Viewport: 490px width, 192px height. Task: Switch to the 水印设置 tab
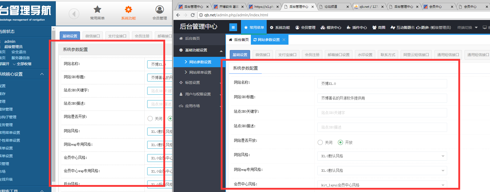[365, 55]
